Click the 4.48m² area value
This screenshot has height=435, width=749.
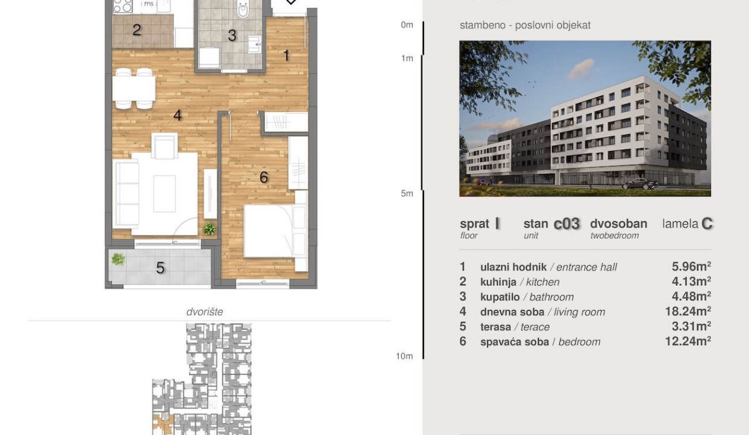pyautogui.click(x=691, y=297)
